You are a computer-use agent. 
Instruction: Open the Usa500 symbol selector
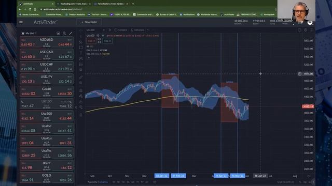tap(91, 30)
